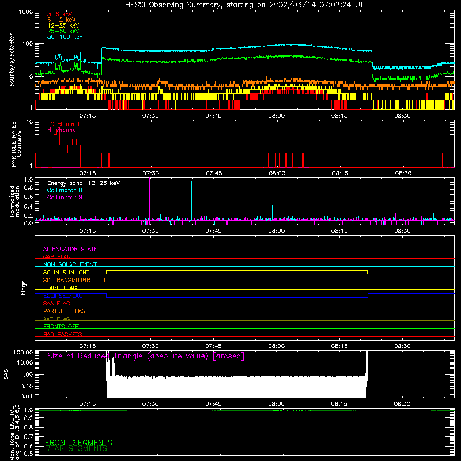Click 07:45 time tick under particle rates panel
461x461 pixels.
(214, 173)
